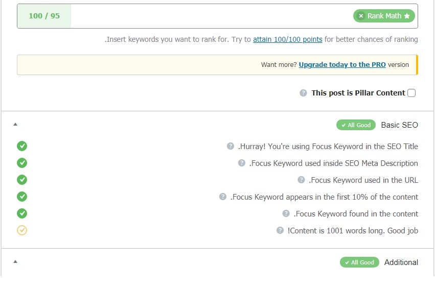The height and width of the screenshot is (290, 435).
Task: Click the yellow check icon for content length
Action: [x=22, y=230]
